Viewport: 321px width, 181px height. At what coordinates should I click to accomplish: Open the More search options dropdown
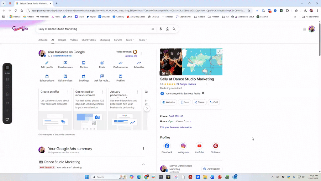coord(130,40)
